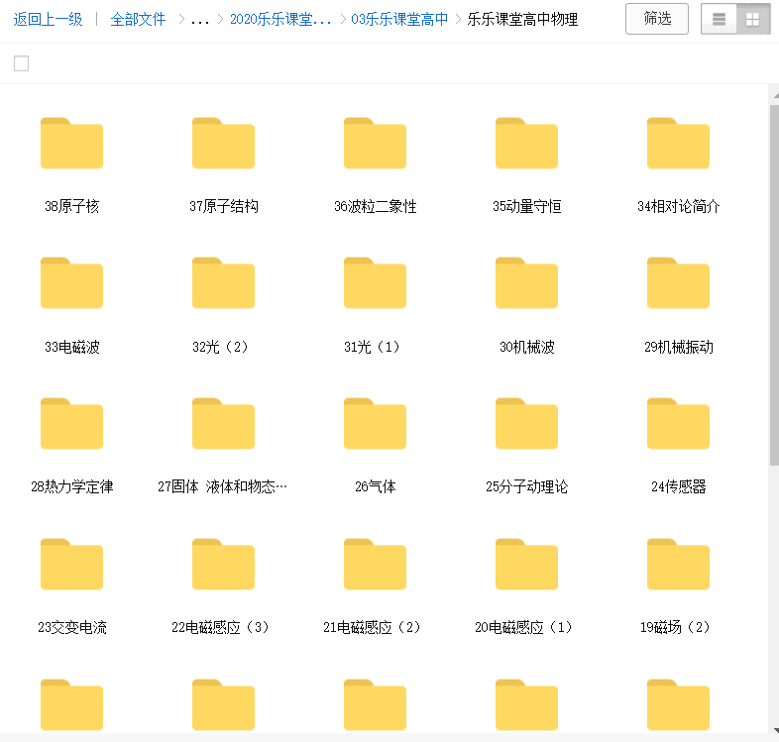Select the 31光（1） folder name text
This screenshot has width=779, height=742.
pos(371,347)
